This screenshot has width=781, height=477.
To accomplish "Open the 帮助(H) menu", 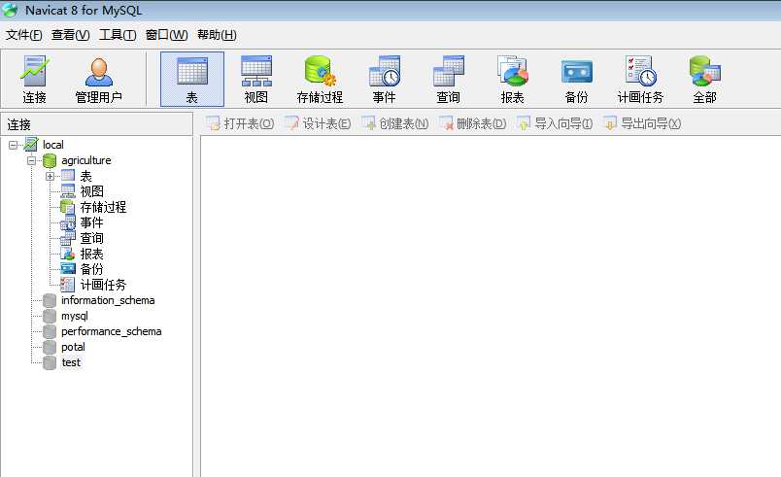I will (x=217, y=35).
